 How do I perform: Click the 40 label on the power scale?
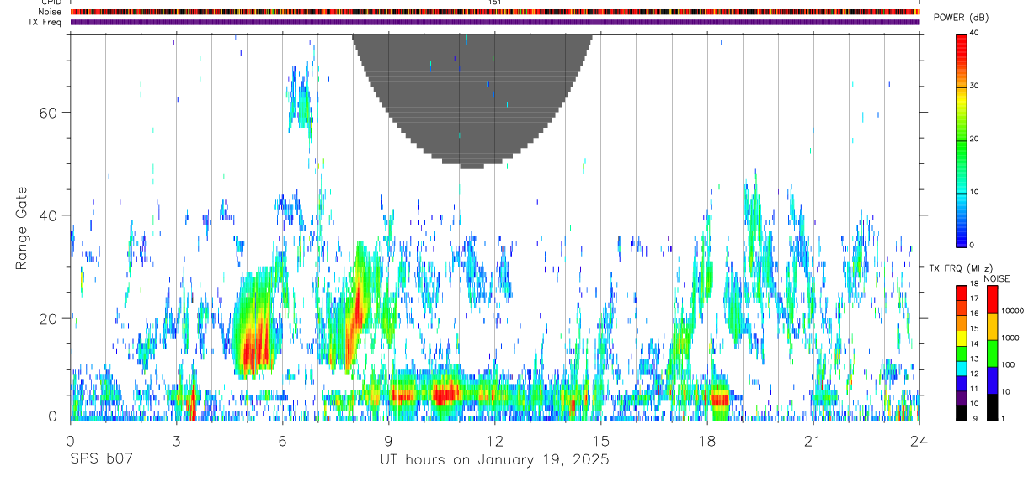[x=974, y=34]
